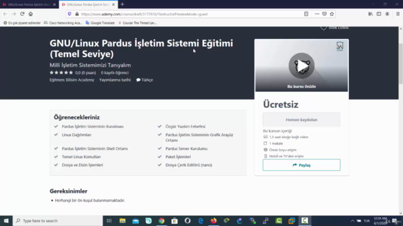The image size is (403, 226).
Task: Open the Windows Start menu
Action: pos(6,220)
